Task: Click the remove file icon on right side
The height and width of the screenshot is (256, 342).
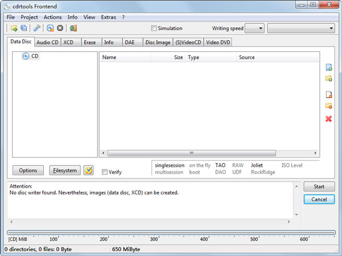Action: coord(329,94)
